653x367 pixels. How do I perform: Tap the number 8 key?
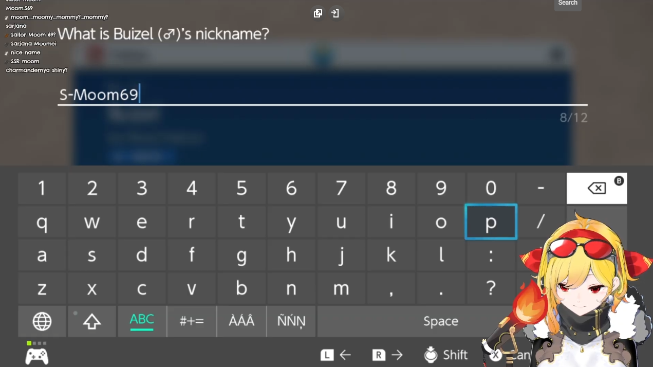391,188
